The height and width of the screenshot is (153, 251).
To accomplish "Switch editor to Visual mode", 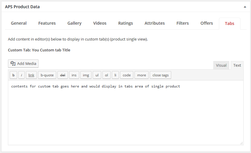I will (x=221, y=65).
